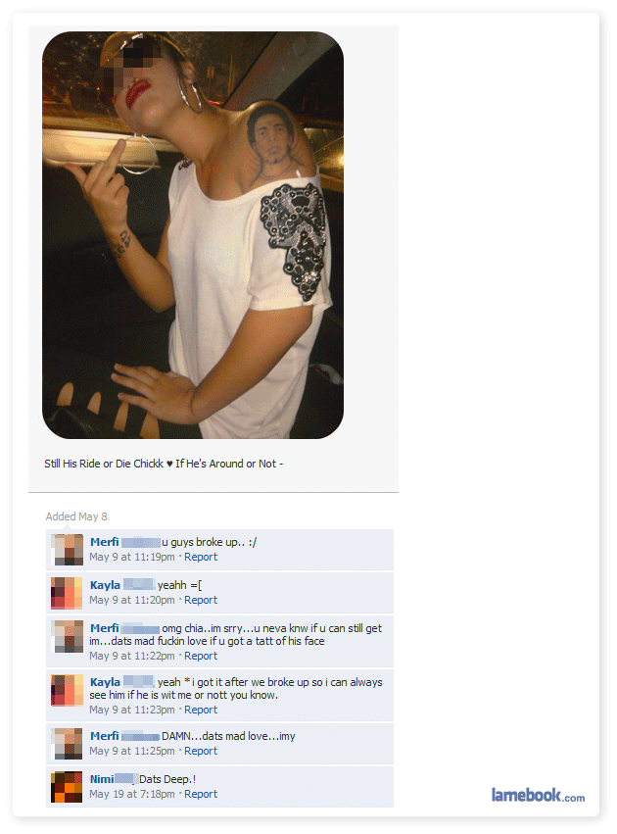Open Merfi's avatar on first comment

[67, 550]
